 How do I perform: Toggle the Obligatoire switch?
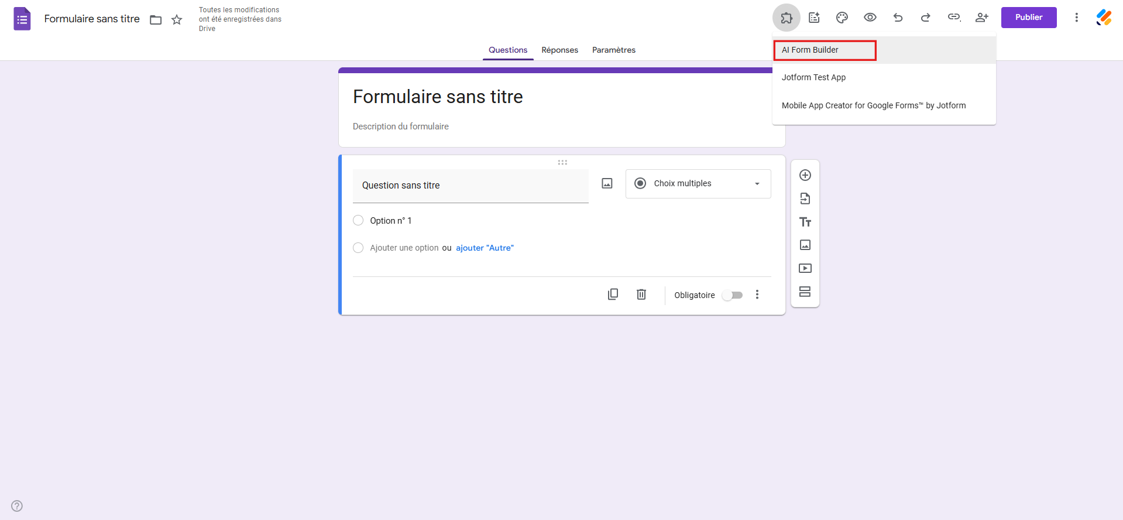point(733,295)
